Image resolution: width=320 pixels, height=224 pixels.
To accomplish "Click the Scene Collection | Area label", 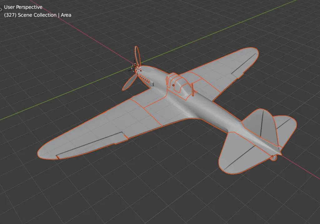I will (37, 15).
